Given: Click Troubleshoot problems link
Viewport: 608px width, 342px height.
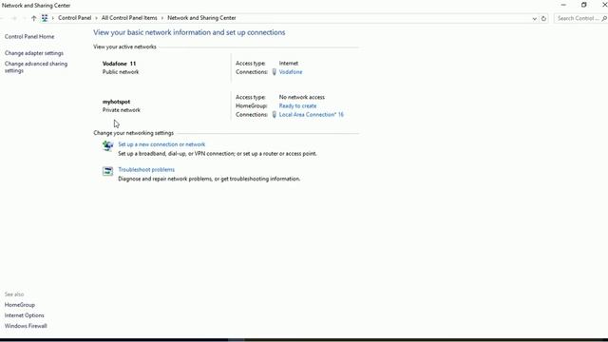Looking at the screenshot, I should 146,169.
